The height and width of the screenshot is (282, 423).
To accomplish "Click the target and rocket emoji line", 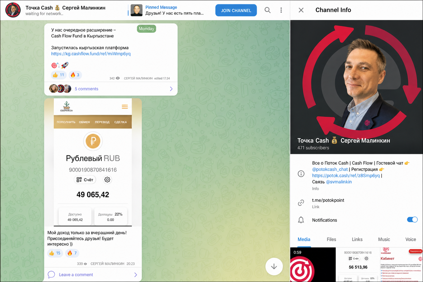I will pos(60,65).
